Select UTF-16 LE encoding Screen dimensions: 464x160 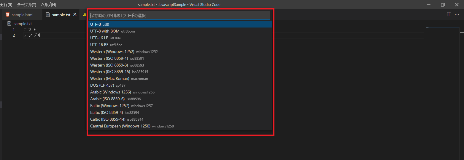click(x=180, y=38)
